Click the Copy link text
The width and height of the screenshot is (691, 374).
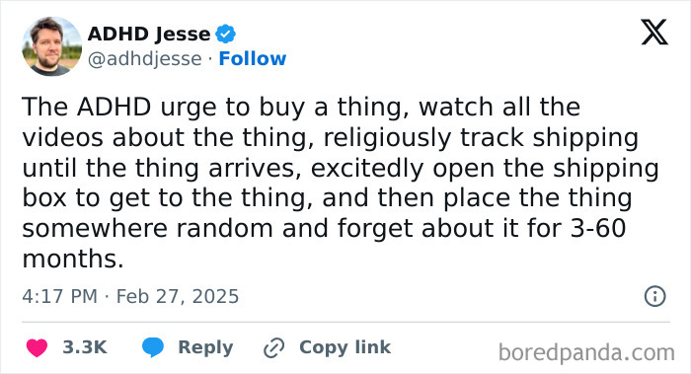345,347
